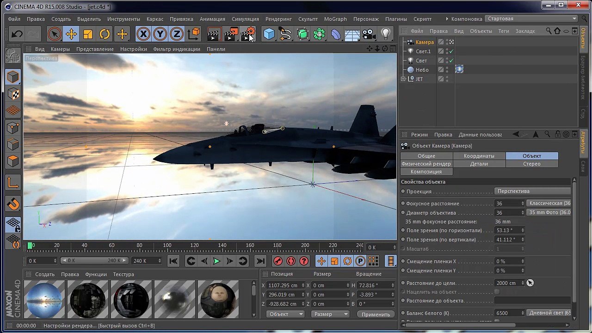Image resolution: width=592 pixels, height=333 pixels.
Task: Add a light object from the toolbar
Action: [386, 34]
